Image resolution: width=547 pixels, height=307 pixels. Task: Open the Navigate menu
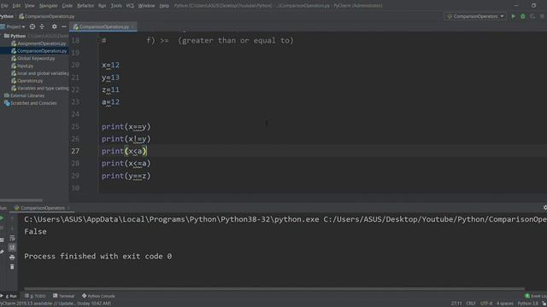click(48, 6)
